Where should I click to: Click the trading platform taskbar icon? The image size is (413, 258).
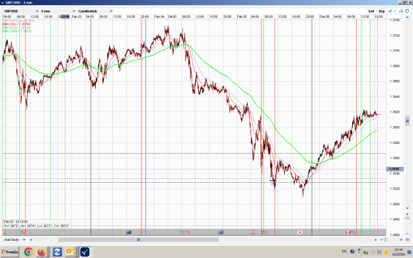click(x=85, y=252)
